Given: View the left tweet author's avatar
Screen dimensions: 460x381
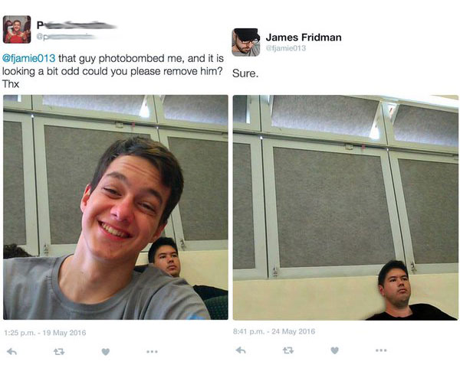Looking at the screenshot, I should point(17,29).
